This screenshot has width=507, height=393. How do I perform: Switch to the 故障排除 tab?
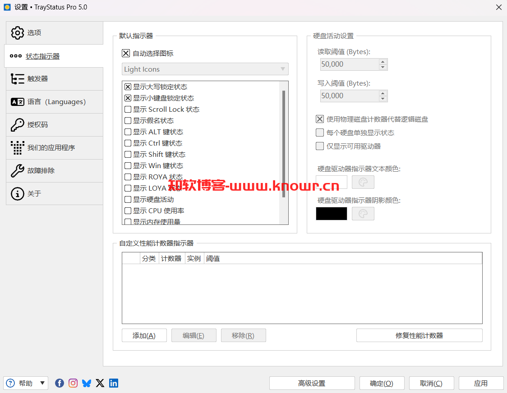point(55,171)
